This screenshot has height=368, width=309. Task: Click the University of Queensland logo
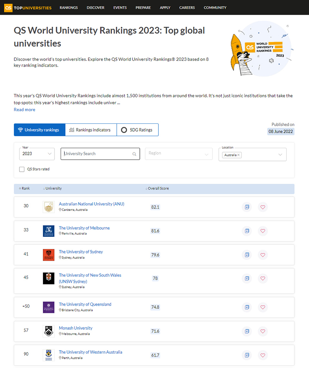[x=49, y=307]
